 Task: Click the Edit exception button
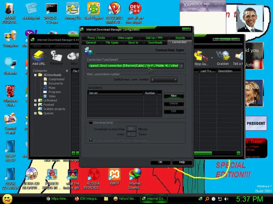[174, 111]
